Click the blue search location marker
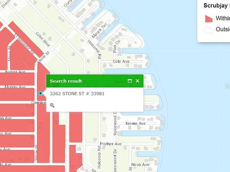Image resolution: width=230 pixels, height=172 pixels. 41,93
